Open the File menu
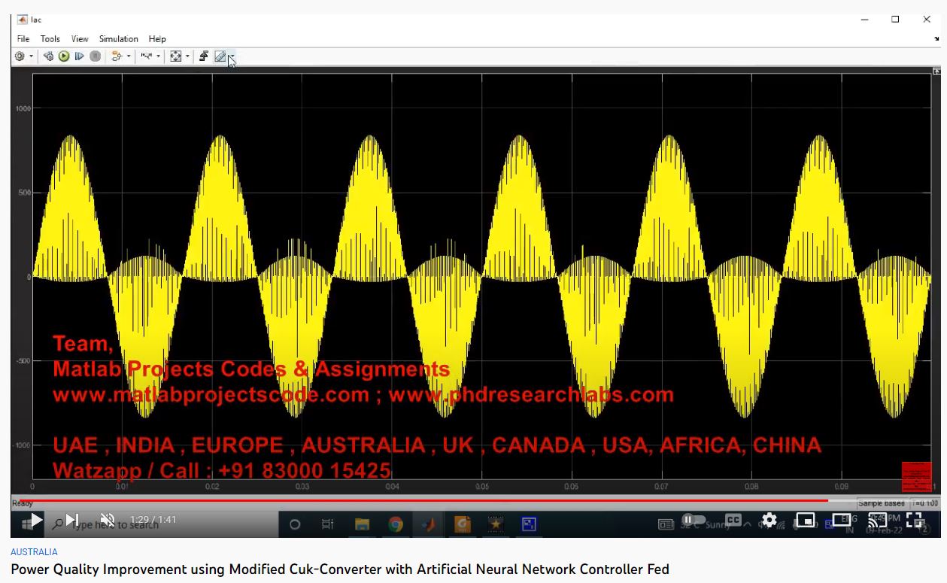Screen dimensions: 947x583 [23, 39]
